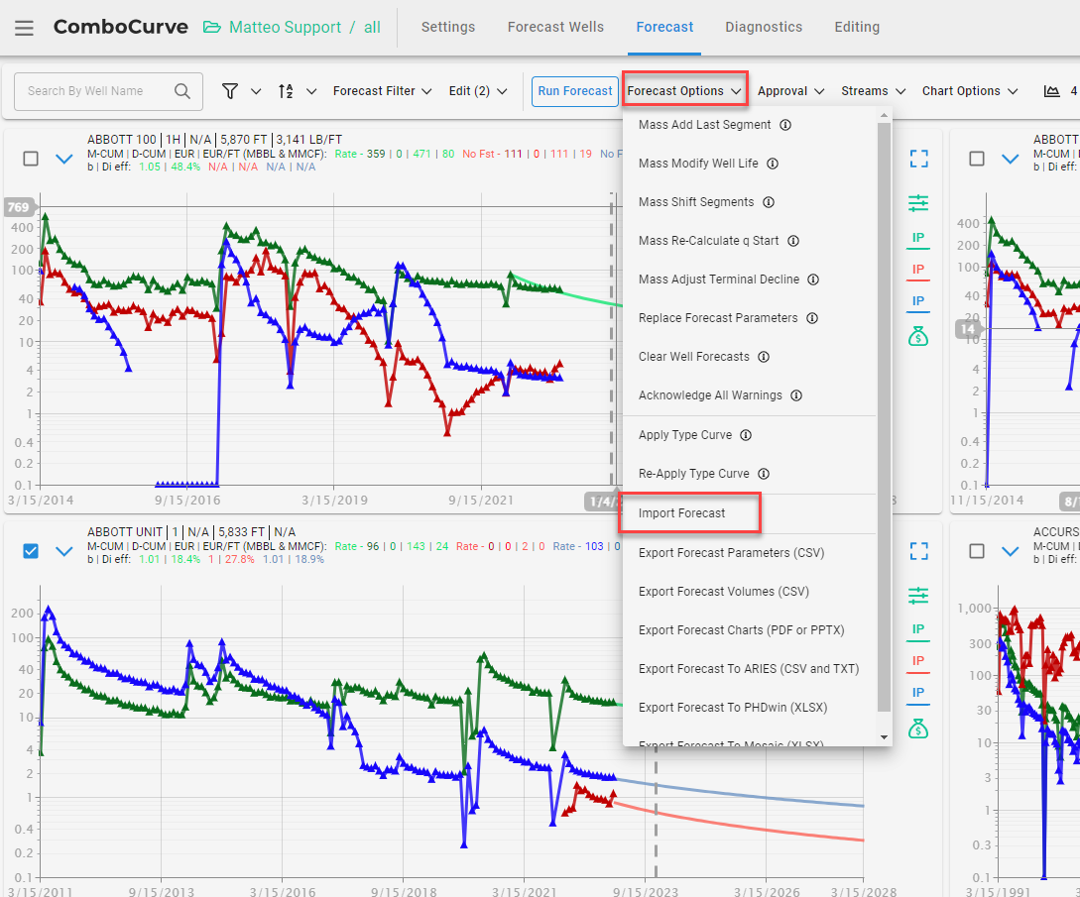This screenshot has width=1080, height=897.
Task: Open the Forecast Filter dropdown
Action: click(x=382, y=91)
